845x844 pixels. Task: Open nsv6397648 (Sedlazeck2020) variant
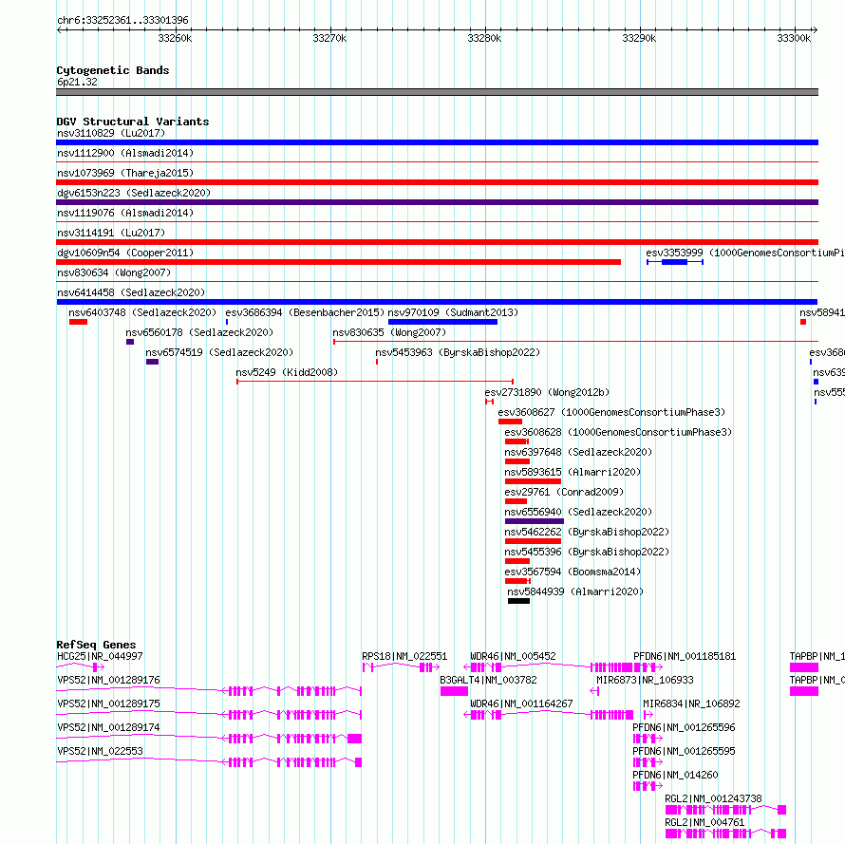coord(517,461)
